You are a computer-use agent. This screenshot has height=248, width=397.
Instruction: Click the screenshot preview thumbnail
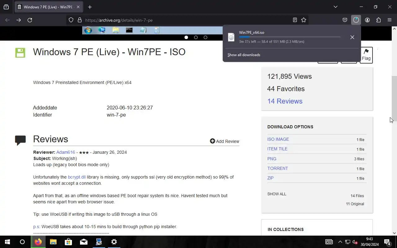[152, 30]
